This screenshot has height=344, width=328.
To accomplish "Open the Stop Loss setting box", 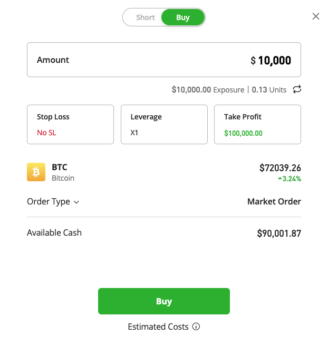I will [x=70, y=124].
